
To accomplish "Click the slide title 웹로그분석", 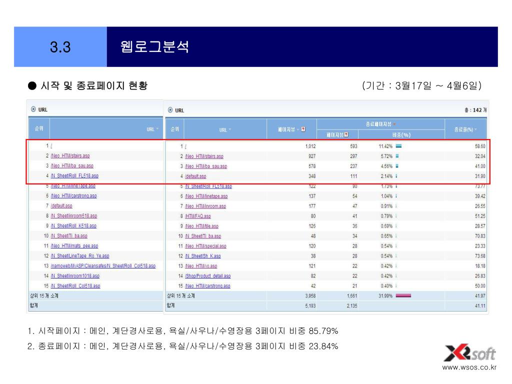I will click(154, 46).
